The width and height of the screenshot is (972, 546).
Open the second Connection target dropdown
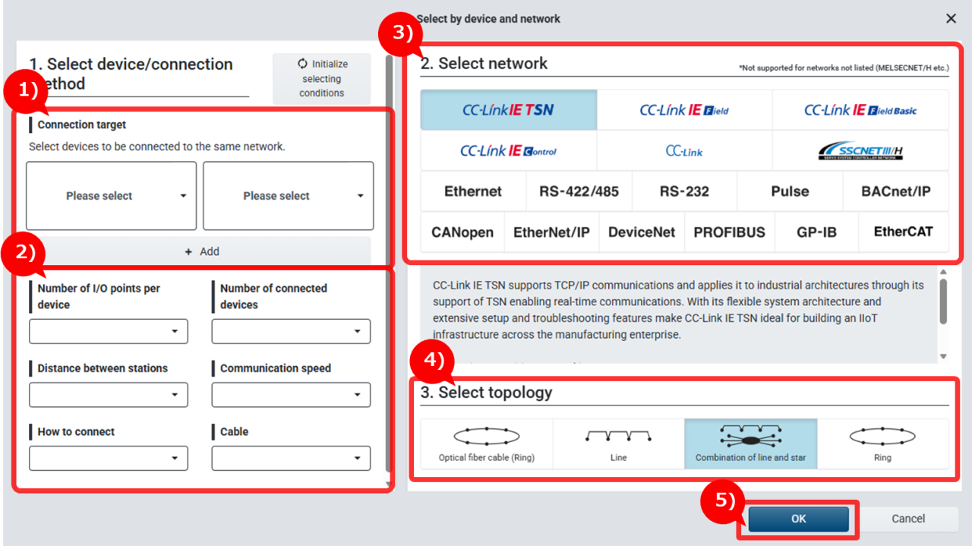(x=289, y=196)
